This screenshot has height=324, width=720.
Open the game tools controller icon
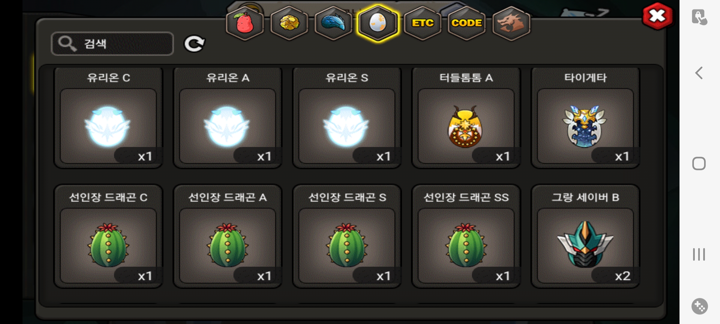(700, 306)
